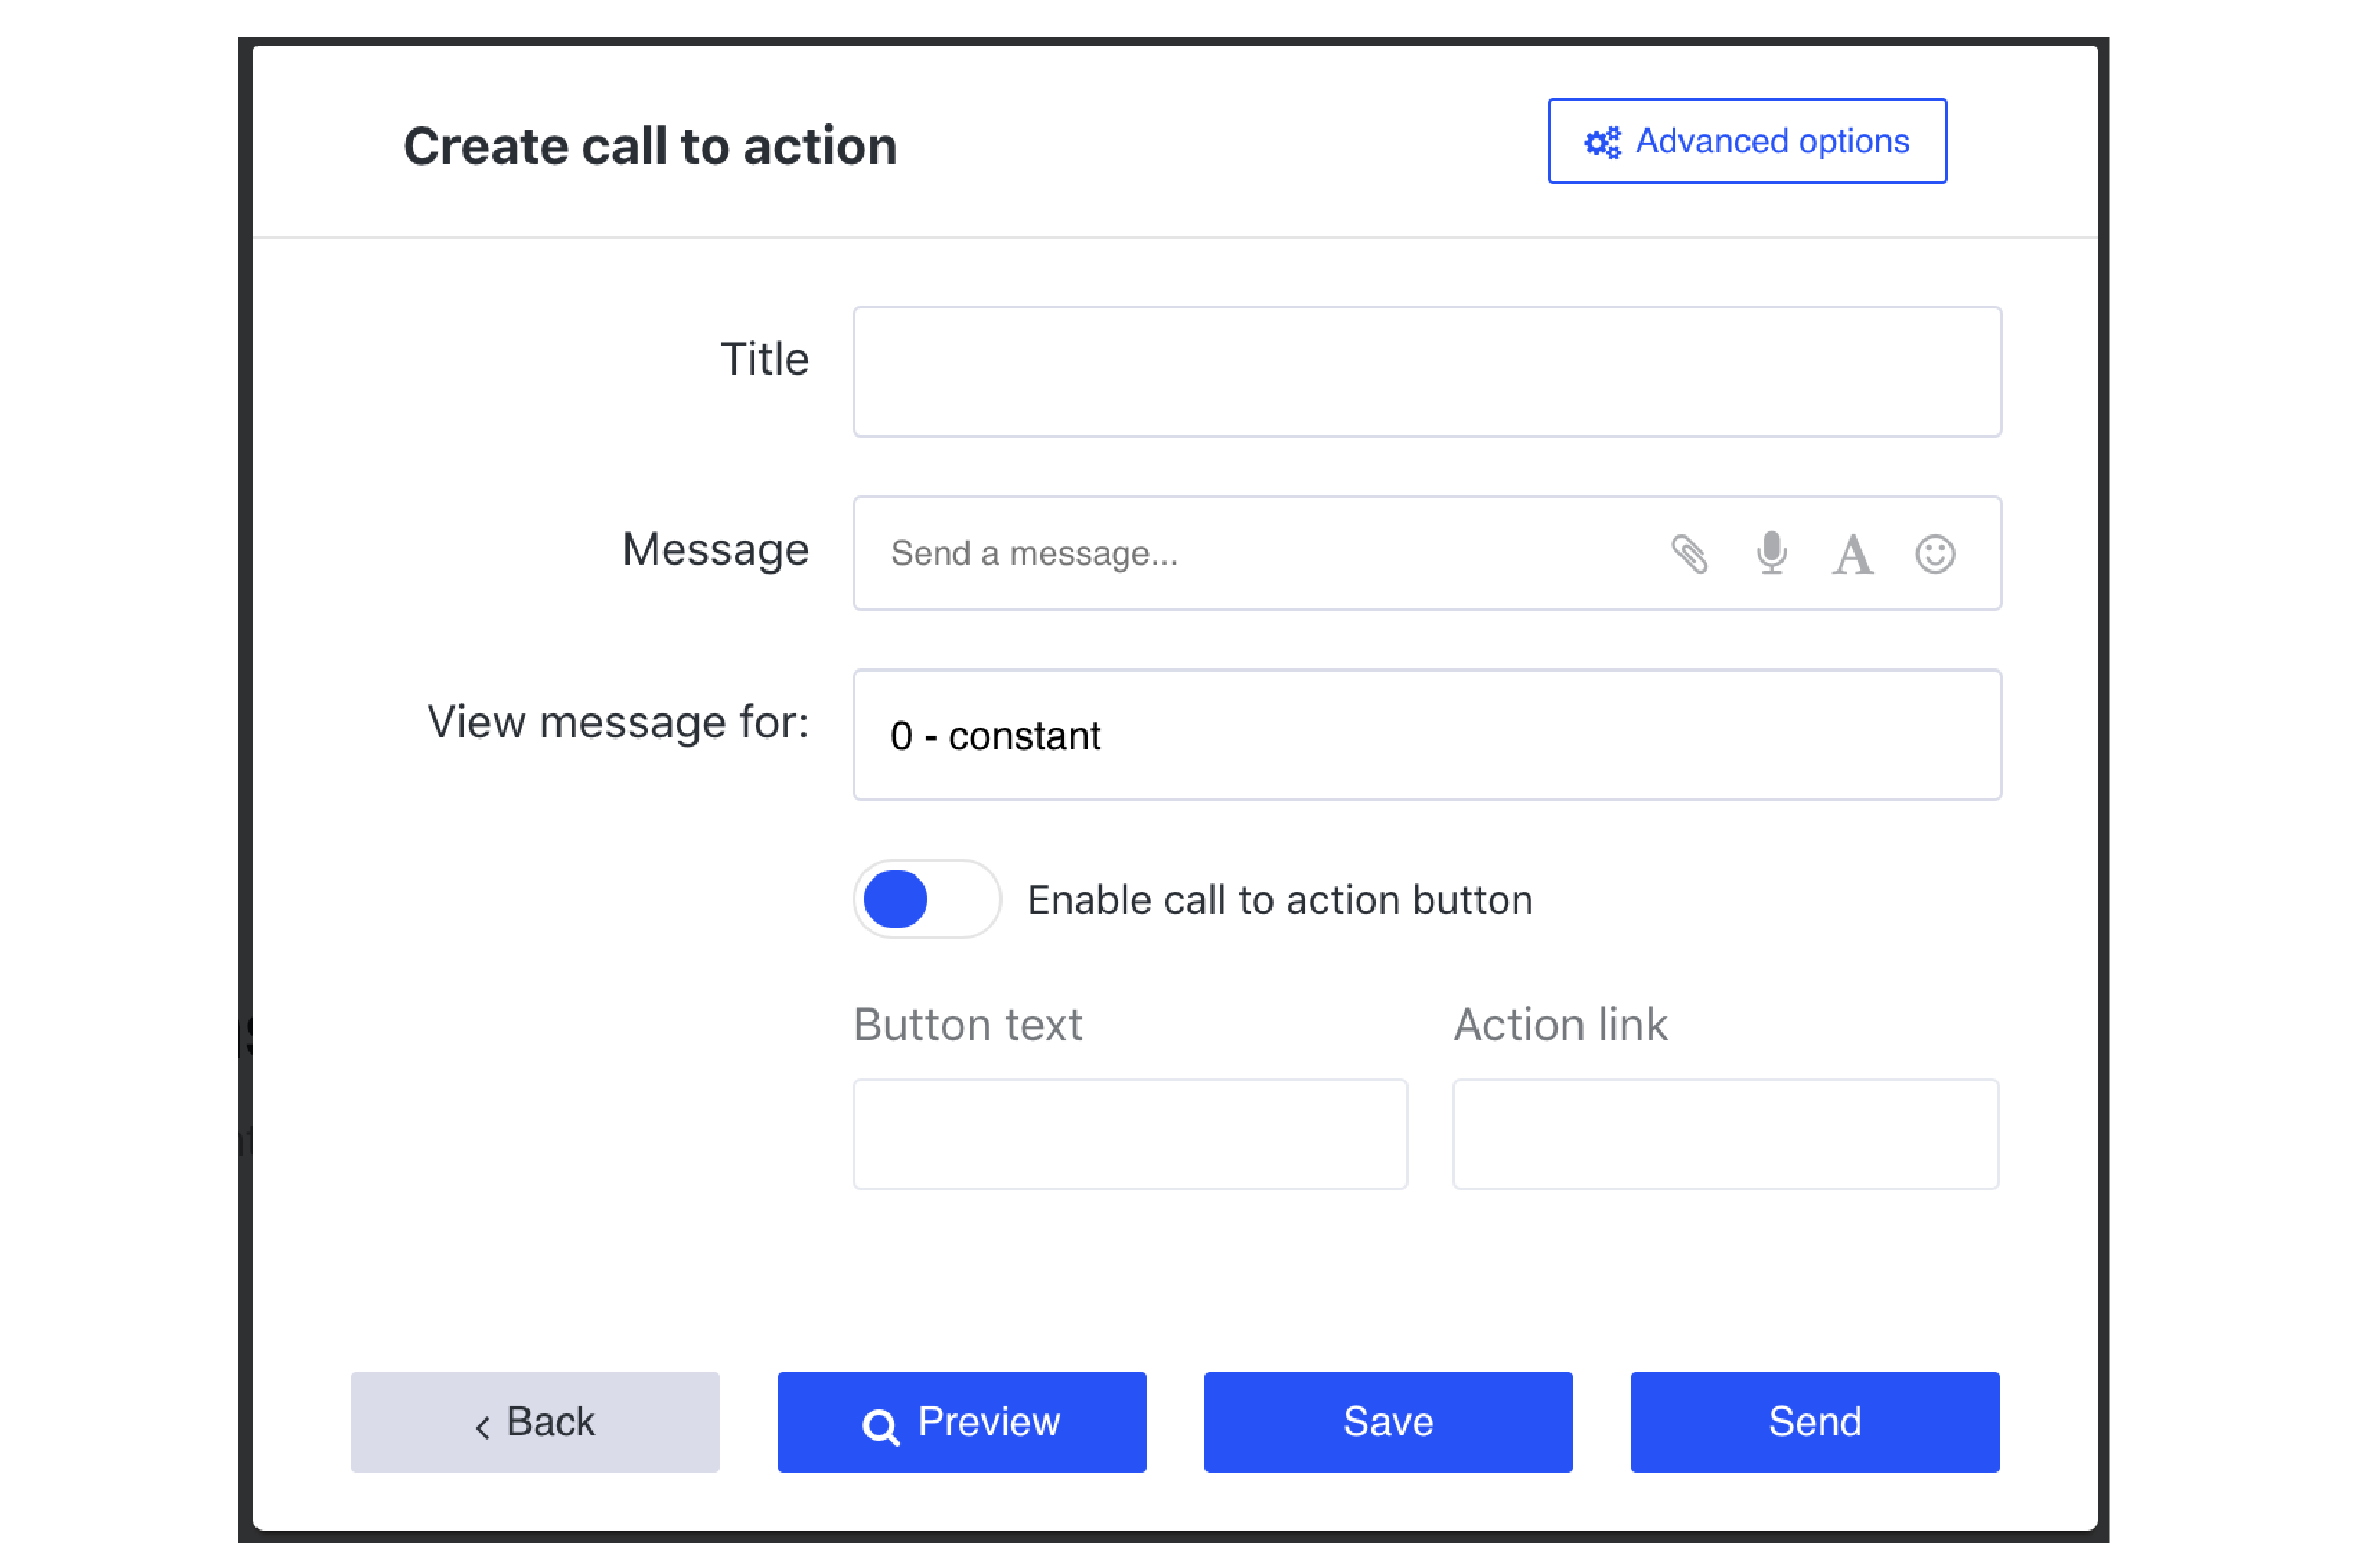Viewport: 2353px width, 1568px height.
Task: Focus the Button text input field
Action: tap(1129, 1133)
